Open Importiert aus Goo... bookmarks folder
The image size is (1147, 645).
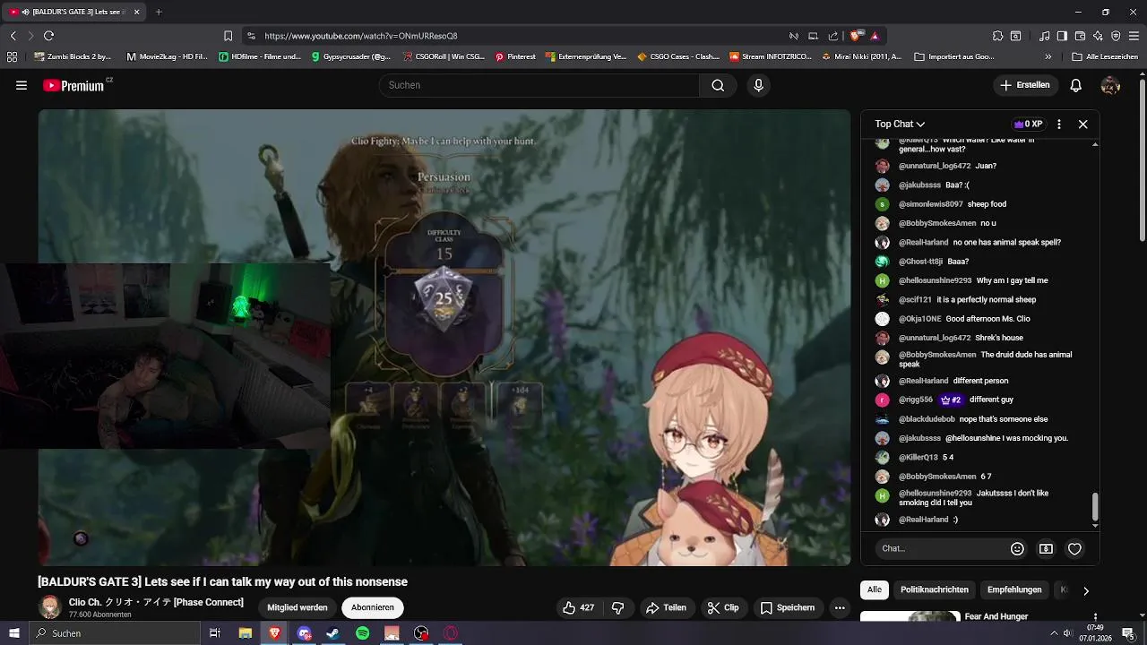click(954, 56)
